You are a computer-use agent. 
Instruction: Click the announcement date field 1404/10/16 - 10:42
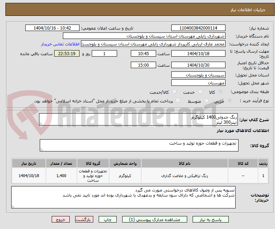pyautogui.click(x=52, y=28)
